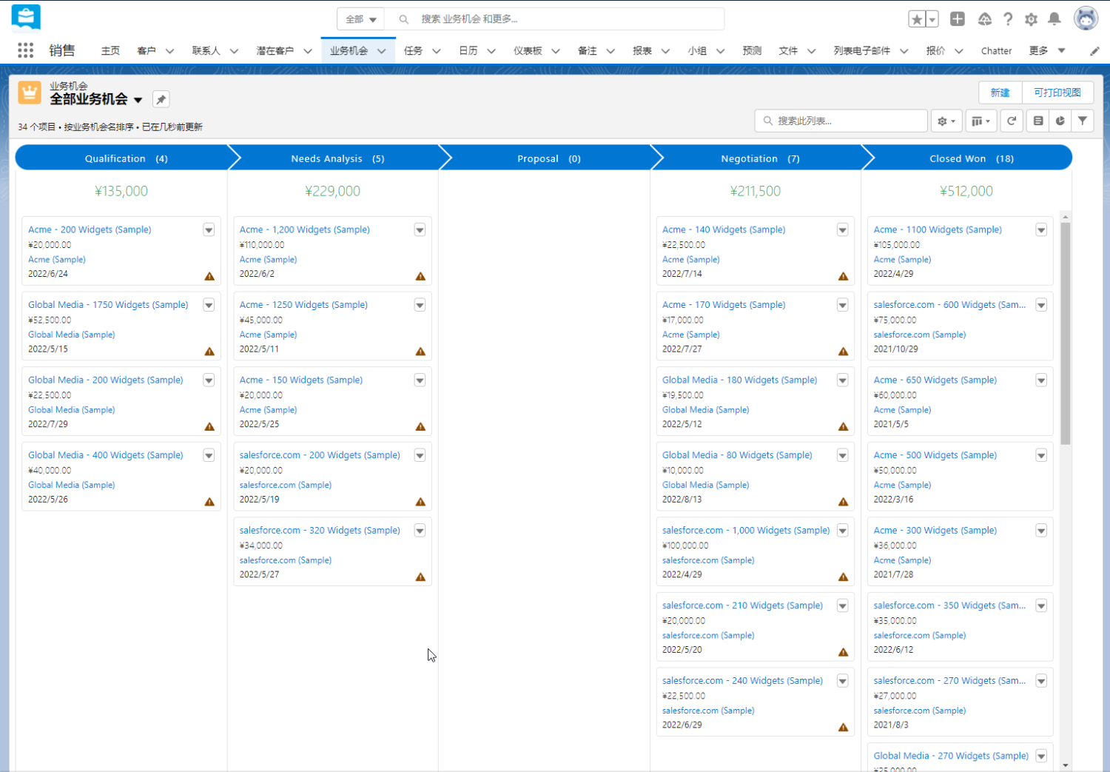Click the pencil icon to edit navigation
This screenshot has height=772, width=1110.
(1094, 51)
